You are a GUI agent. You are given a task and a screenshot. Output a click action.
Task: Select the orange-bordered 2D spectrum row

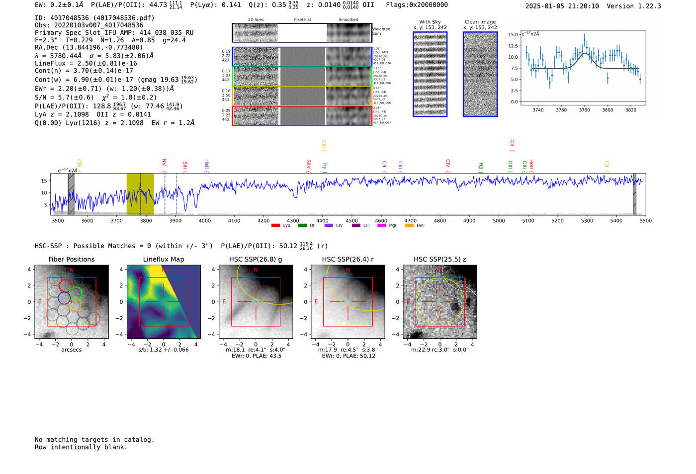[302, 96]
